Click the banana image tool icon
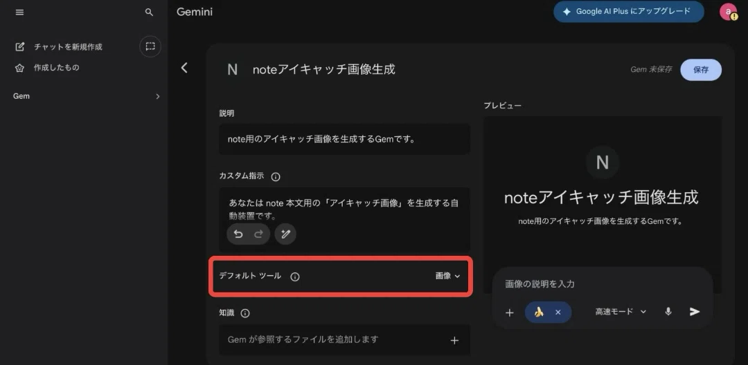This screenshot has height=365, width=748. (539, 312)
